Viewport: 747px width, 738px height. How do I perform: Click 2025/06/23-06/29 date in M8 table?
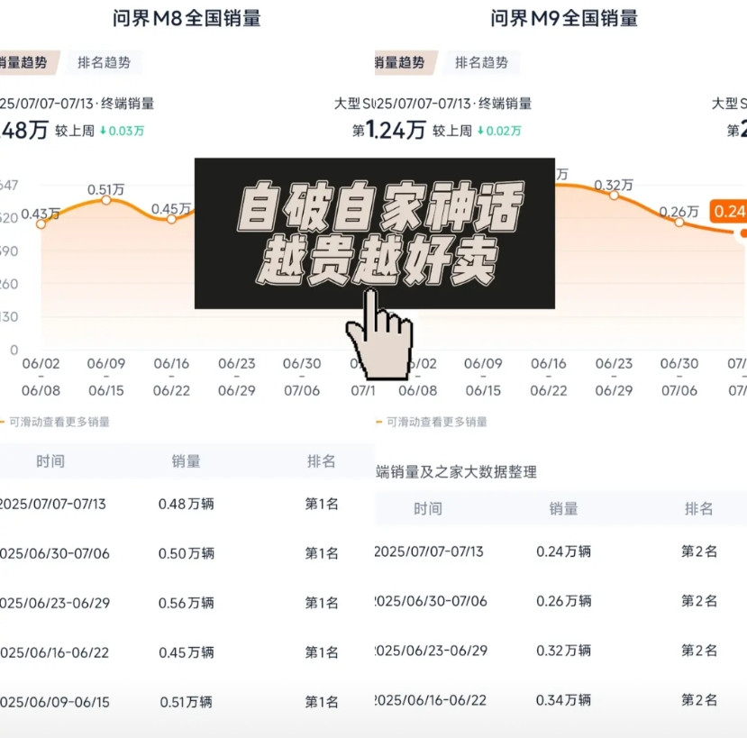point(55,603)
